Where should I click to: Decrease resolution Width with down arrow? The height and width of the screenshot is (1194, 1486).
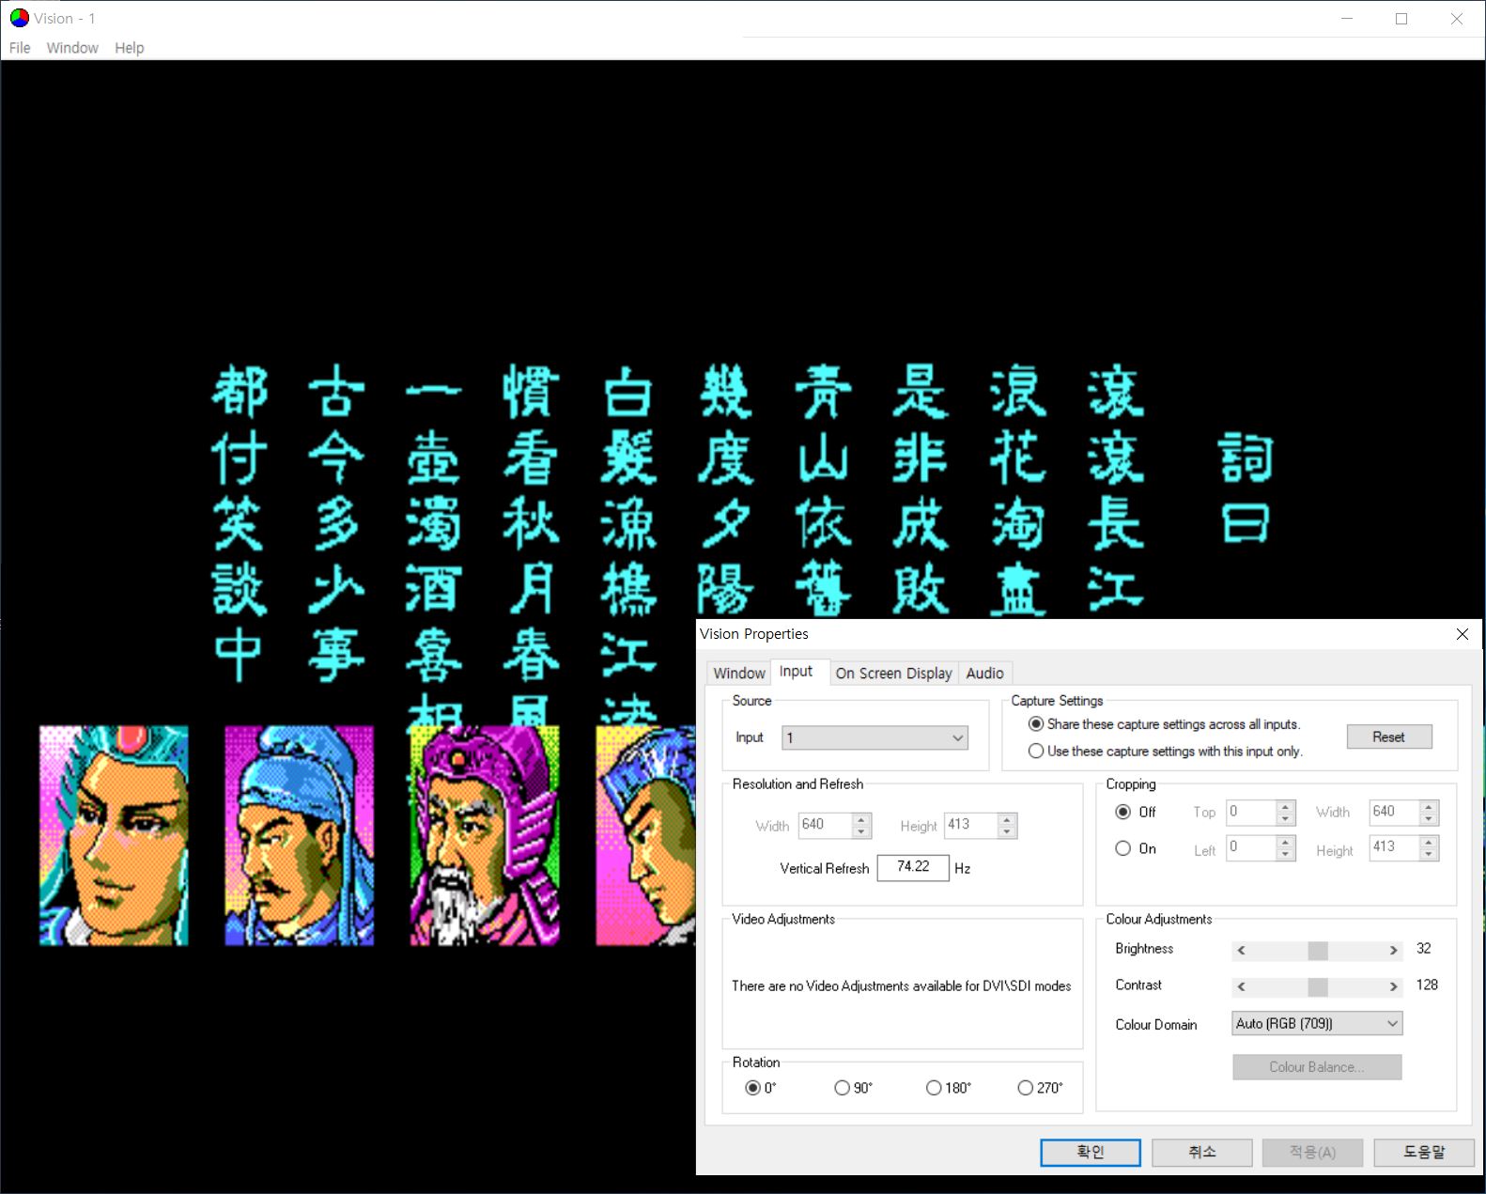point(861,832)
